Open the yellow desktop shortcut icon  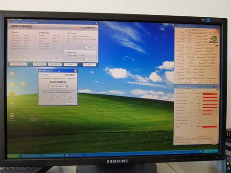[12, 94]
